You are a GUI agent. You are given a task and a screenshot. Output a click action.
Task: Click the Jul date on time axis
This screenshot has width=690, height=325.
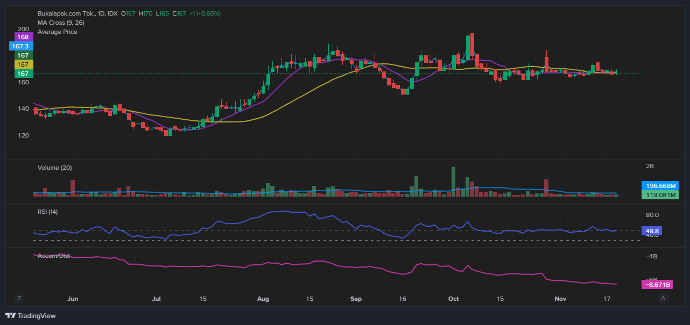point(157,298)
